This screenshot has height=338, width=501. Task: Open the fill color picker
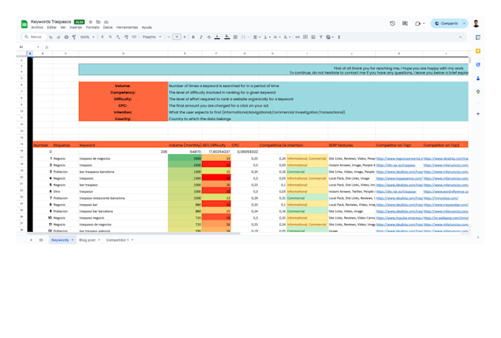pos(227,37)
